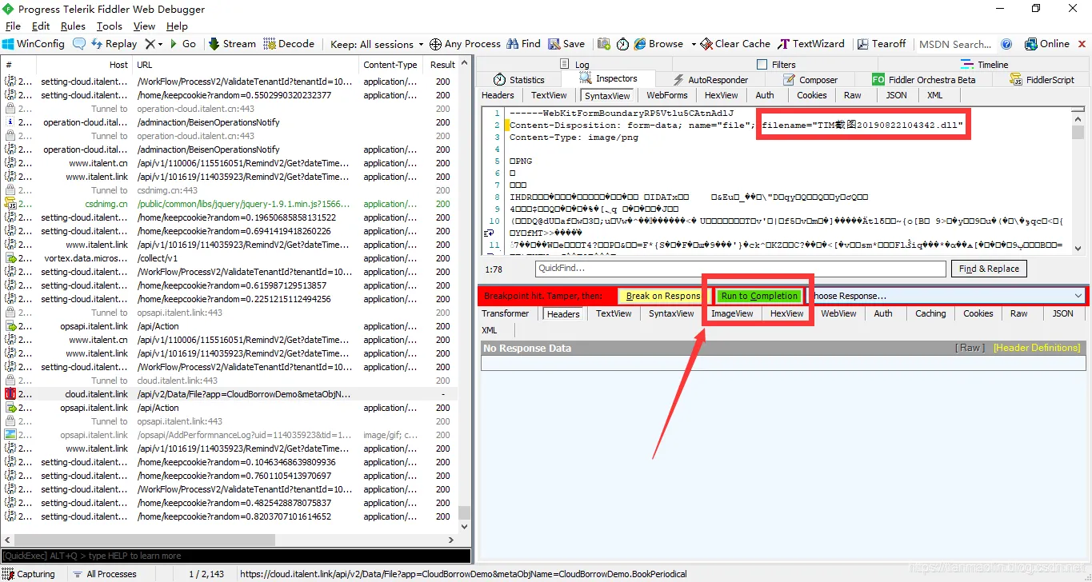The height and width of the screenshot is (582, 1092).
Task: Click the SyntaxView vertical scrollbar
Action: click(x=1078, y=181)
